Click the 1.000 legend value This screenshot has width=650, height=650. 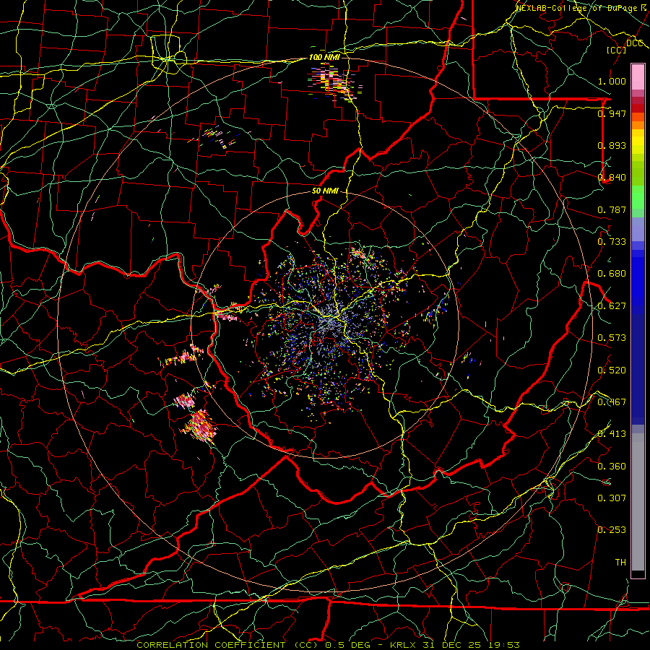click(x=612, y=81)
